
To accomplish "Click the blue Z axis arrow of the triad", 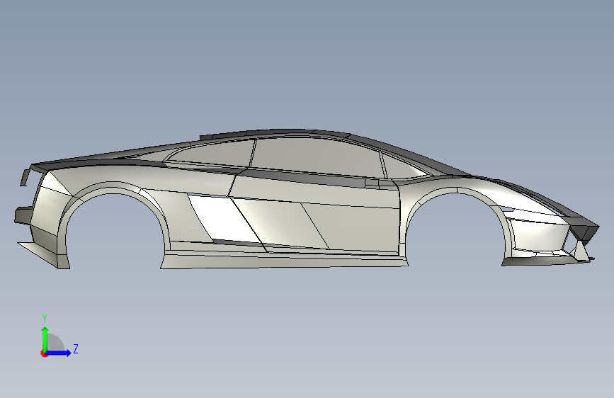I will click(x=58, y=353).
